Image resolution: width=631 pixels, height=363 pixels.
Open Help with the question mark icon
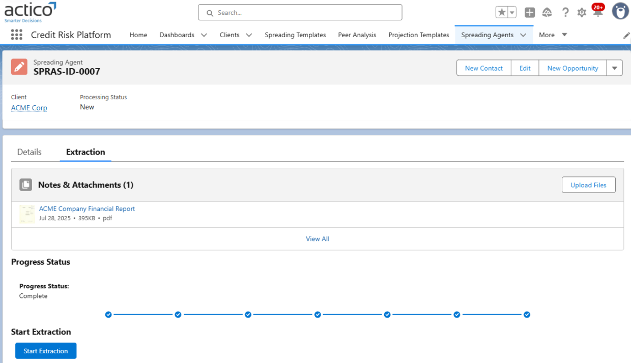pyautogui.click(x=565, y=12)
